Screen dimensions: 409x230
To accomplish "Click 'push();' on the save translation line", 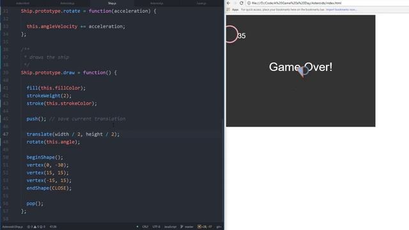I will [x=36, y=119].
